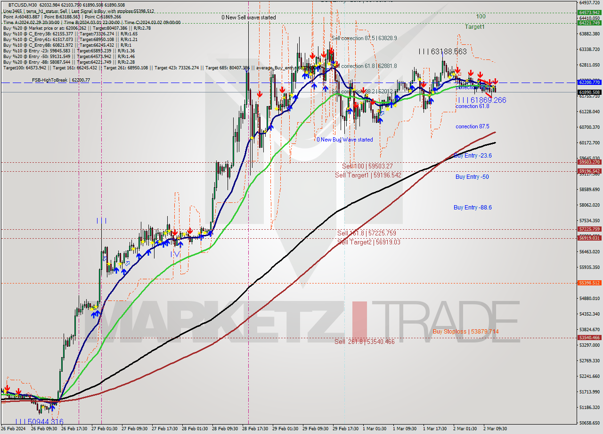Click the red 57225.759 price tag
Screen dimensions: 603x434
pyautogui.click(x=589, y=229)
